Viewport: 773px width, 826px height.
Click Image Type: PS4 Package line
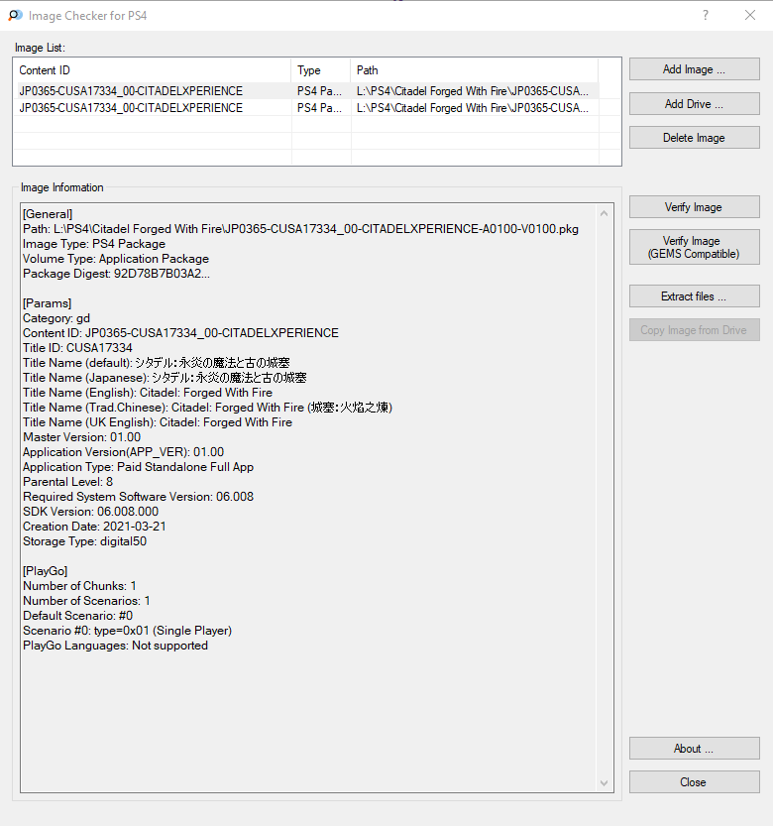(94, 244)
